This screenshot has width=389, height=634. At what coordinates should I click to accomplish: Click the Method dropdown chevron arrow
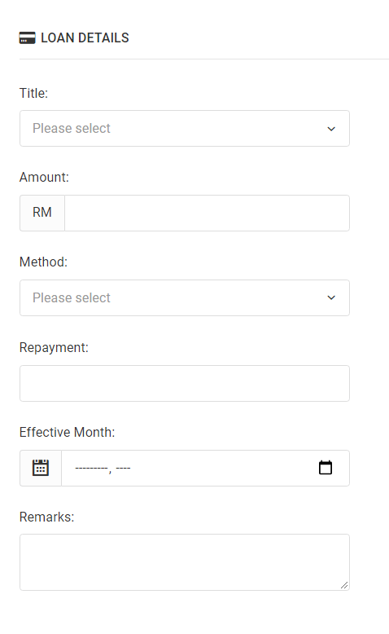(x=331, y=297)
